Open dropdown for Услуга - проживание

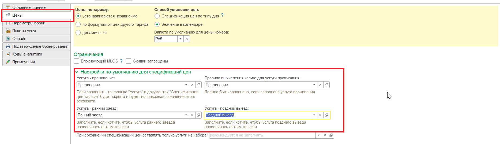point(186,85)
